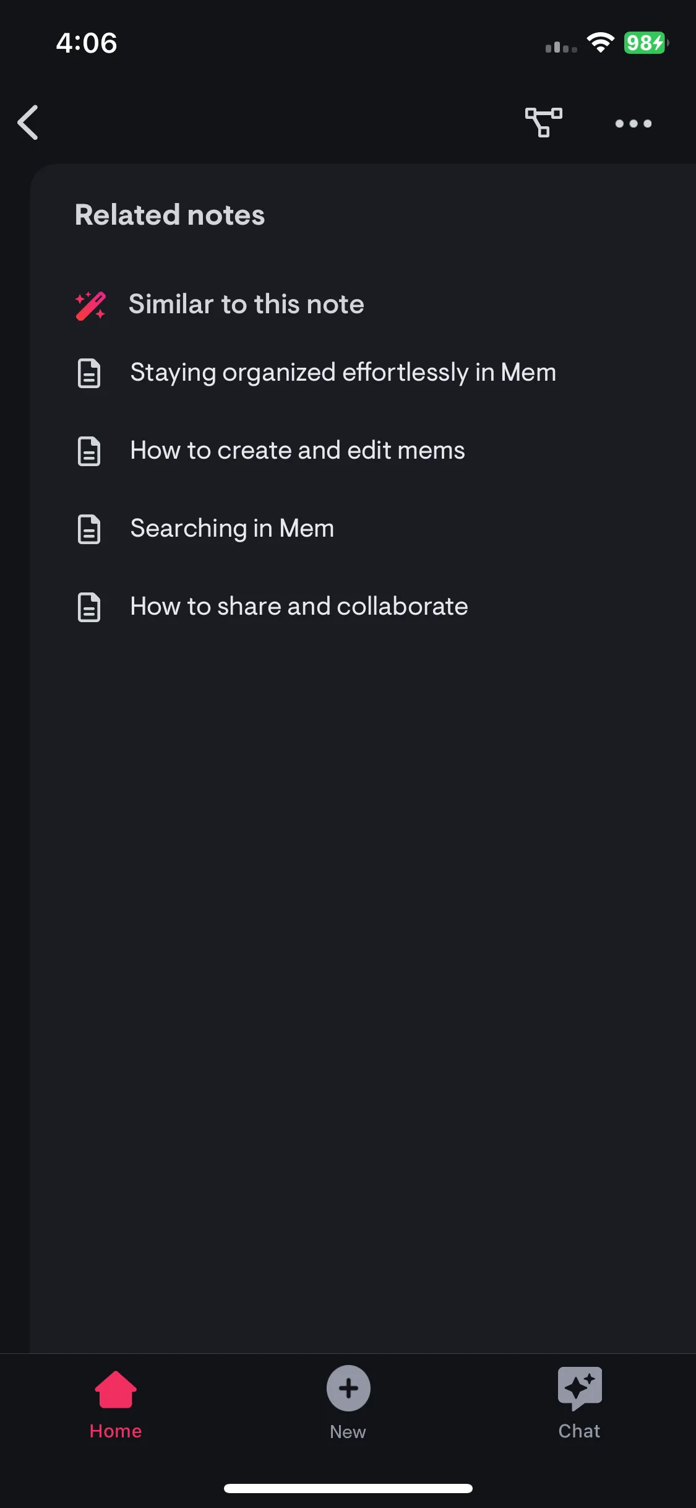Tap document icon beside How to share
Image resolution: width=696 pixels, height=1508 pixels.
click(x=89, y=607)
